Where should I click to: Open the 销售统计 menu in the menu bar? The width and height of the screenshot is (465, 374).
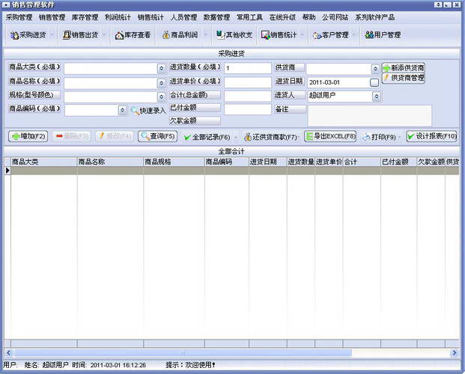point(151,17)
